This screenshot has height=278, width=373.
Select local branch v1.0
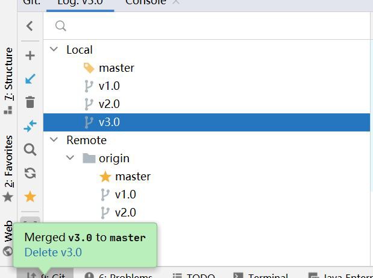[x=109, y=86]
